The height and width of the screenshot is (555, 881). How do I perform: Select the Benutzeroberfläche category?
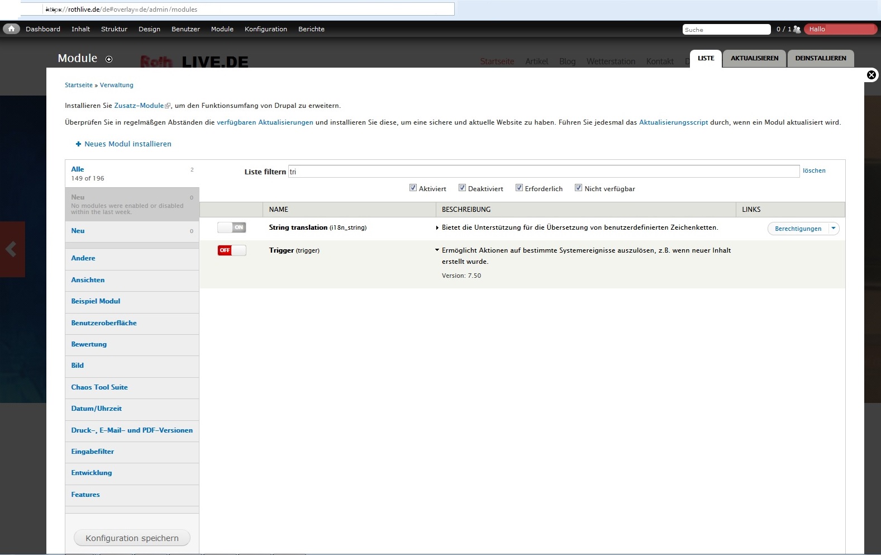pos(132,323)
